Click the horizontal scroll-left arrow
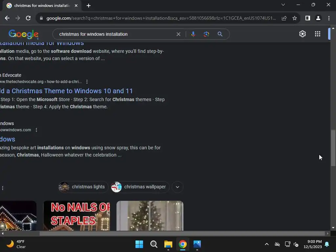The height and width of the screenshot is (252, 336). pyautogui.click(x=3, y=234)
